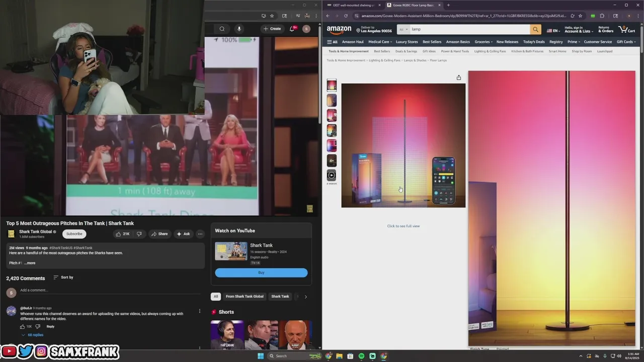The height and width of the screenshot is (362, 644).
Task: Open Microsoft Store from the taskbar
Action: coord(350,356)
